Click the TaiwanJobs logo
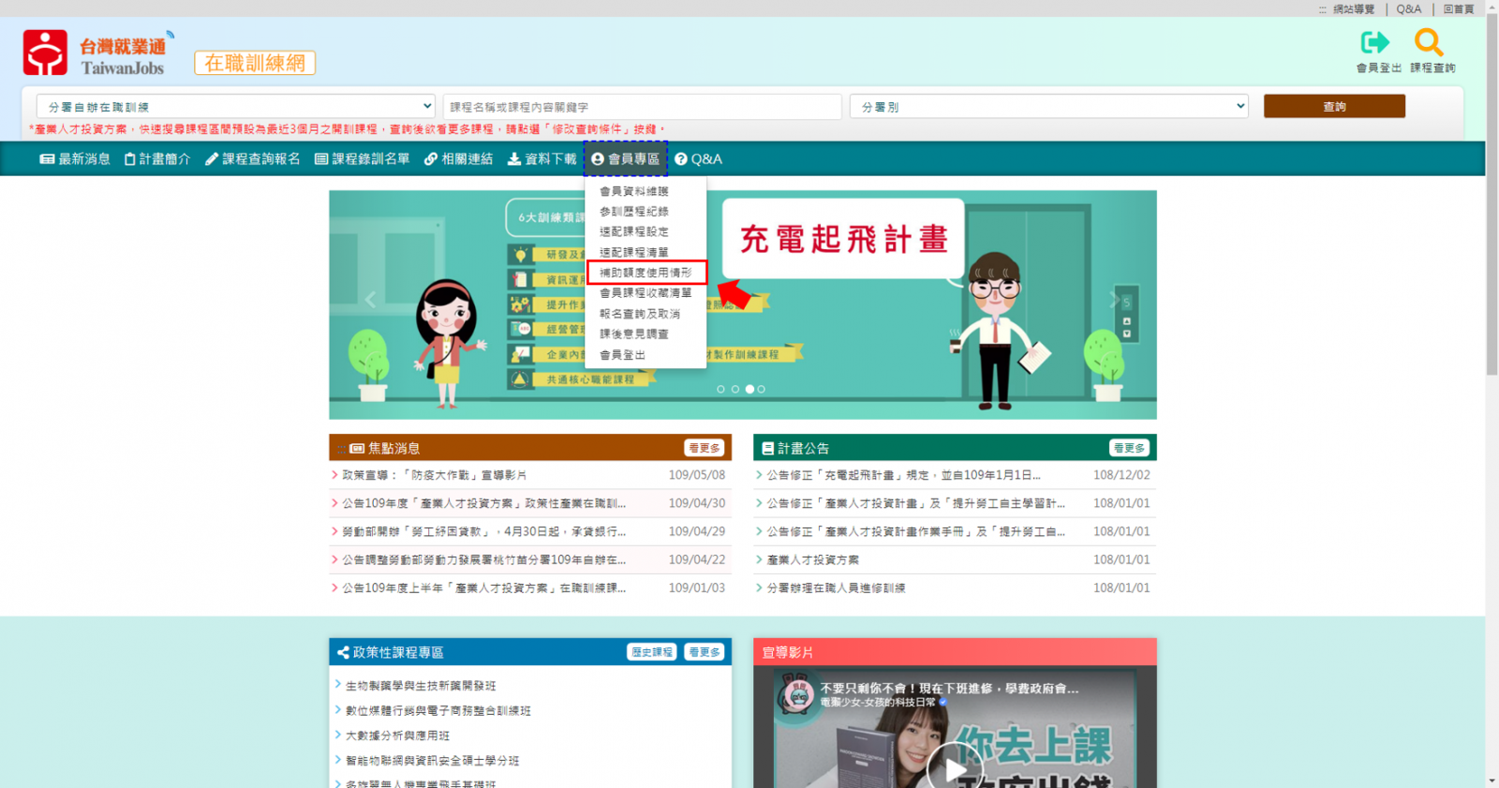Screen dimensions: 1499x788 95,53
